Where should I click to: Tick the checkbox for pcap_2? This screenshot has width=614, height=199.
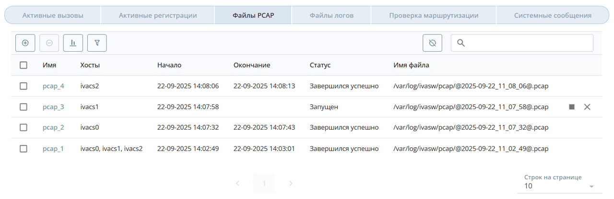[x=24, y=128]
